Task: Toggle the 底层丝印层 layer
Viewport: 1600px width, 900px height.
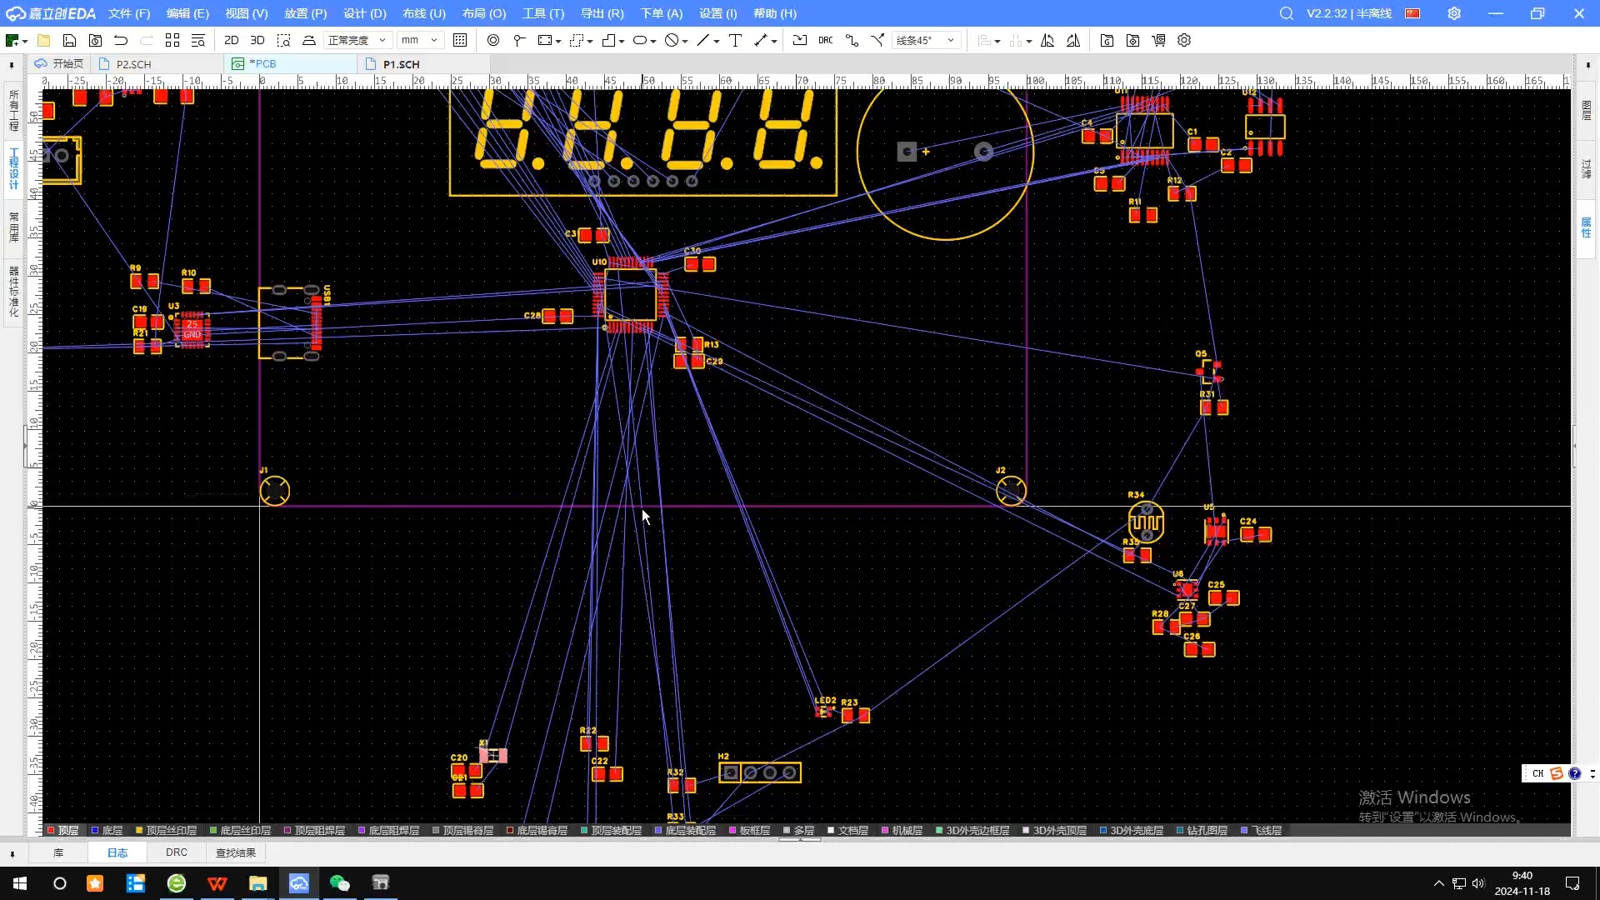Action: (x=241, y=831)
